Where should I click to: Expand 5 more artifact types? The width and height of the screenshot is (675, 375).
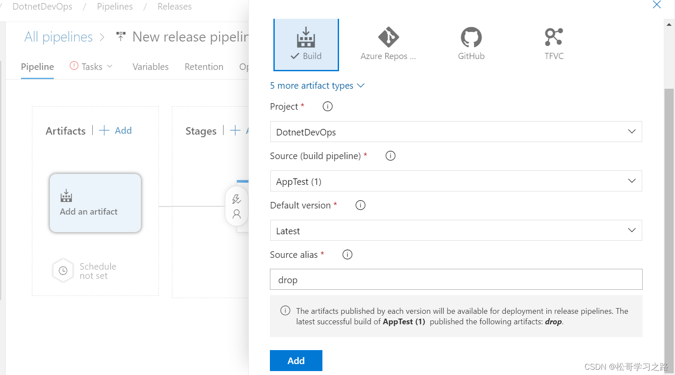(x=317, y=86)
